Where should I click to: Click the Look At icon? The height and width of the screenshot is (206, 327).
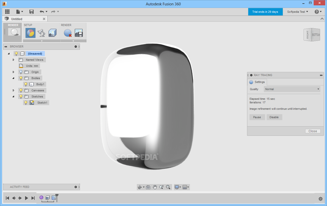point(148,187)
